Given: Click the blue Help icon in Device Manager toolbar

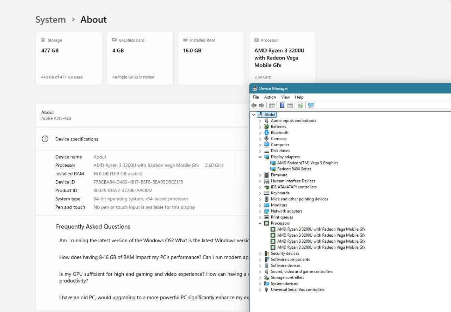Looking at the screenshot, I should click(x=282, y=105).
